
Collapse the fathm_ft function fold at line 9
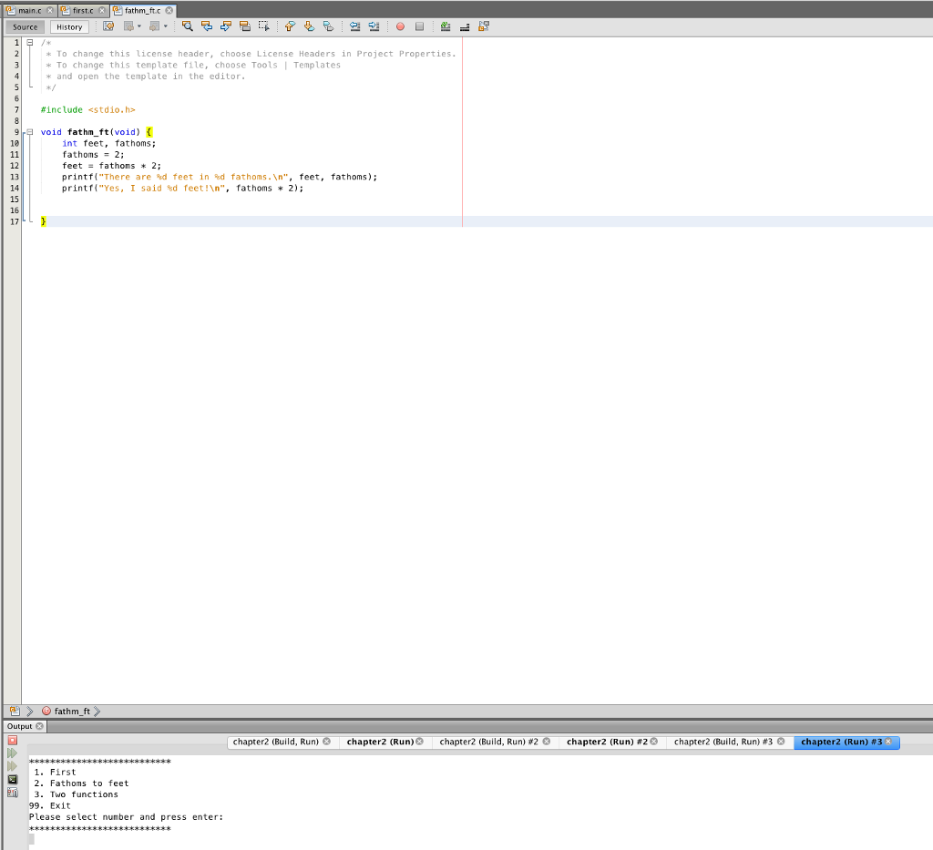coord(30,132)
